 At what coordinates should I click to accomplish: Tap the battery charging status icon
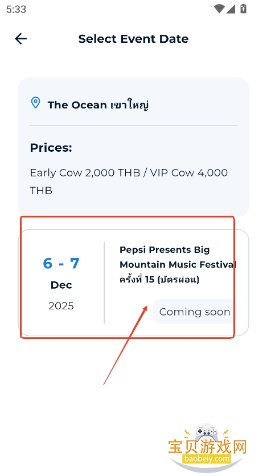[x=244, y=9]
